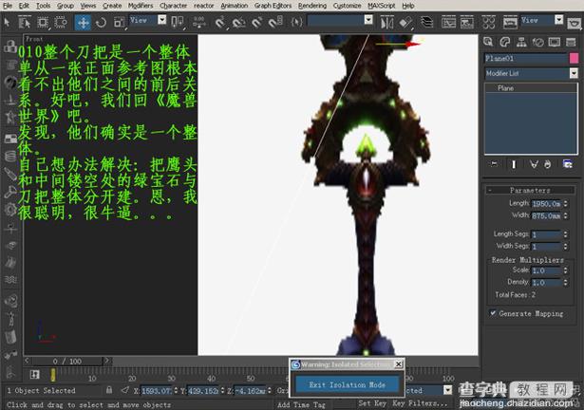
Task: Toggle the Selection Lock padlock icon
Action: (x=109, y=390)
